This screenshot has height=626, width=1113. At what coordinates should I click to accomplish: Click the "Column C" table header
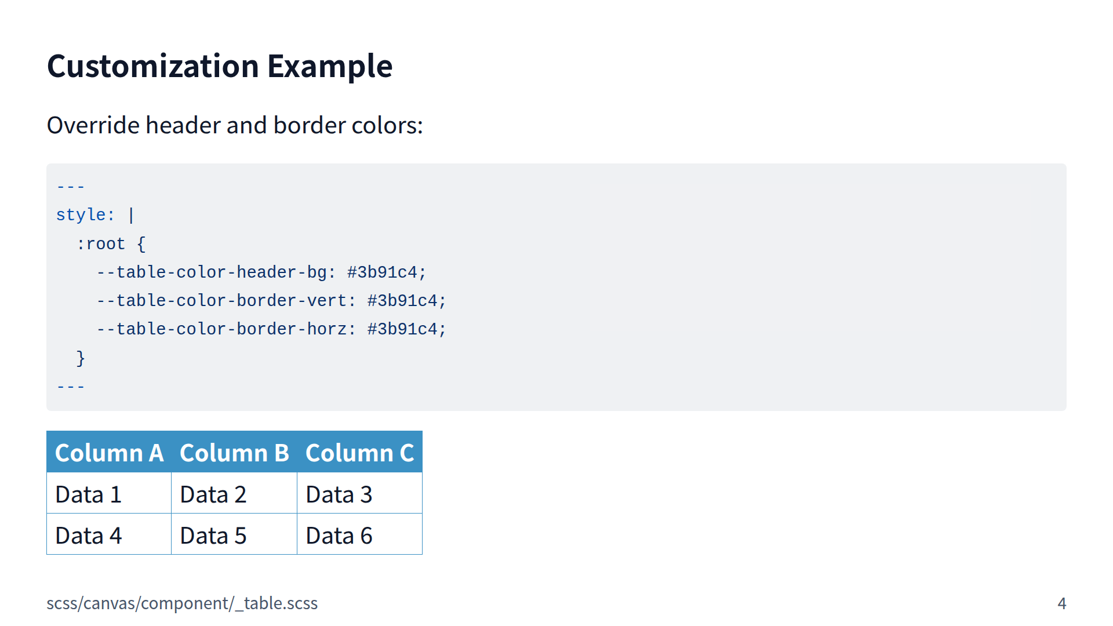359,453
